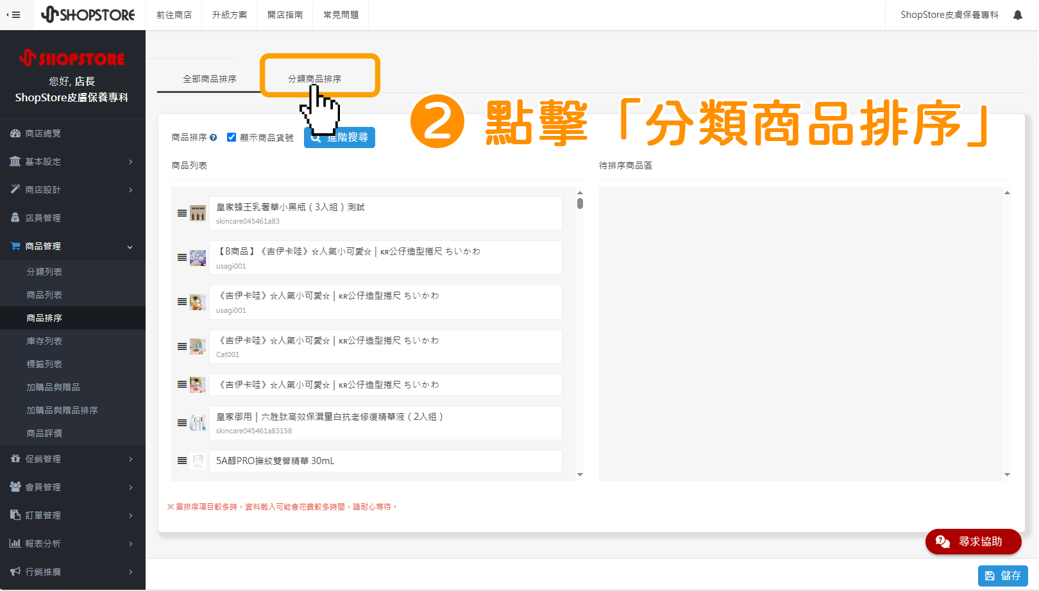The width and height of the screenshot is (1039, 591).
Task: Click drag handle of 六胜肽高效保濕 row
Action: pyautogui.click(x=182, y=423)
